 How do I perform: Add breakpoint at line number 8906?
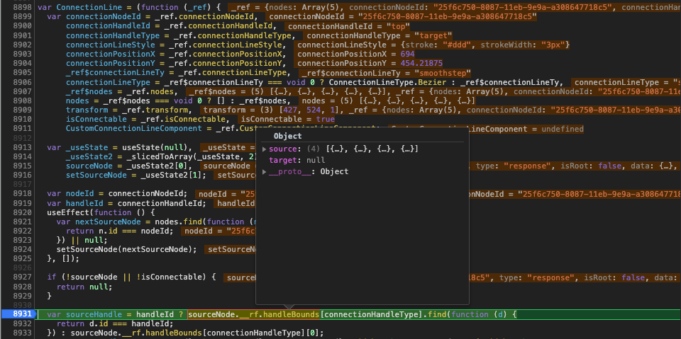(22, 82)
